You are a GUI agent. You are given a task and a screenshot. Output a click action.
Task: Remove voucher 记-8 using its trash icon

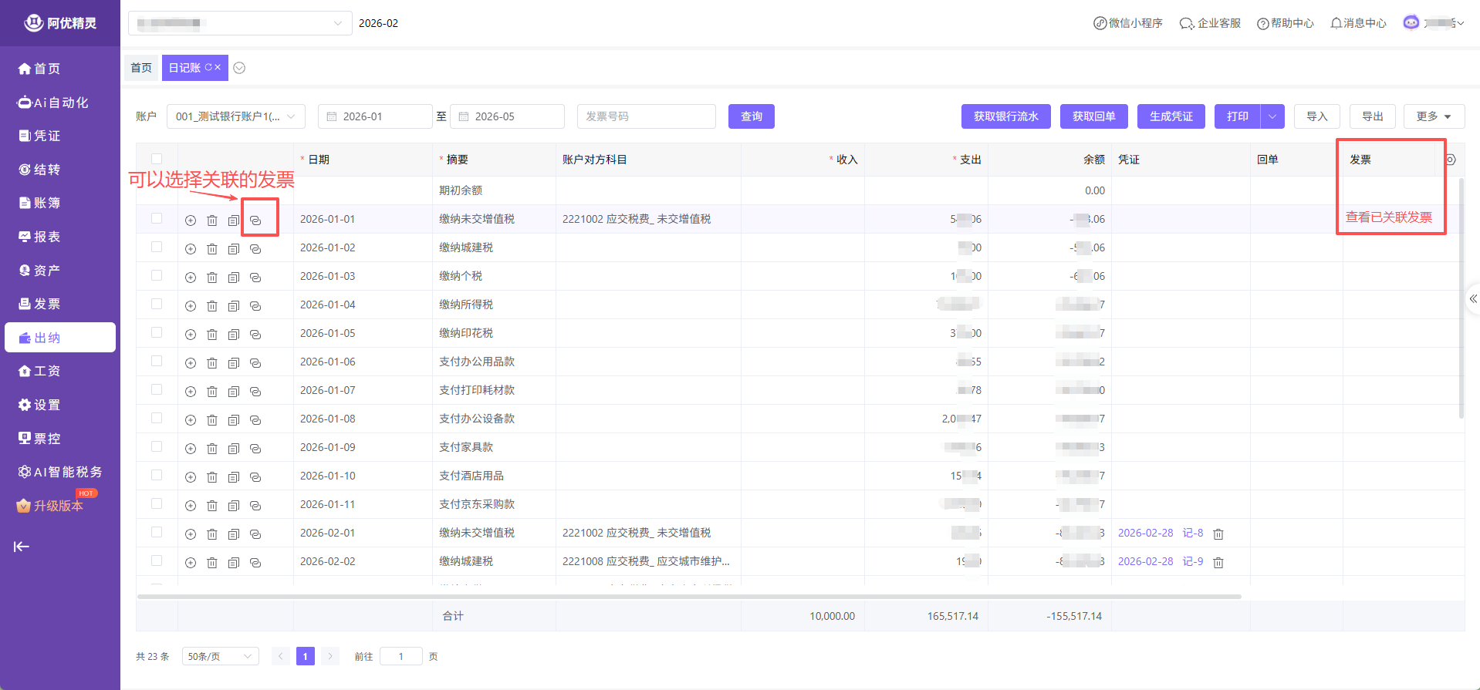pos(1218,534)
